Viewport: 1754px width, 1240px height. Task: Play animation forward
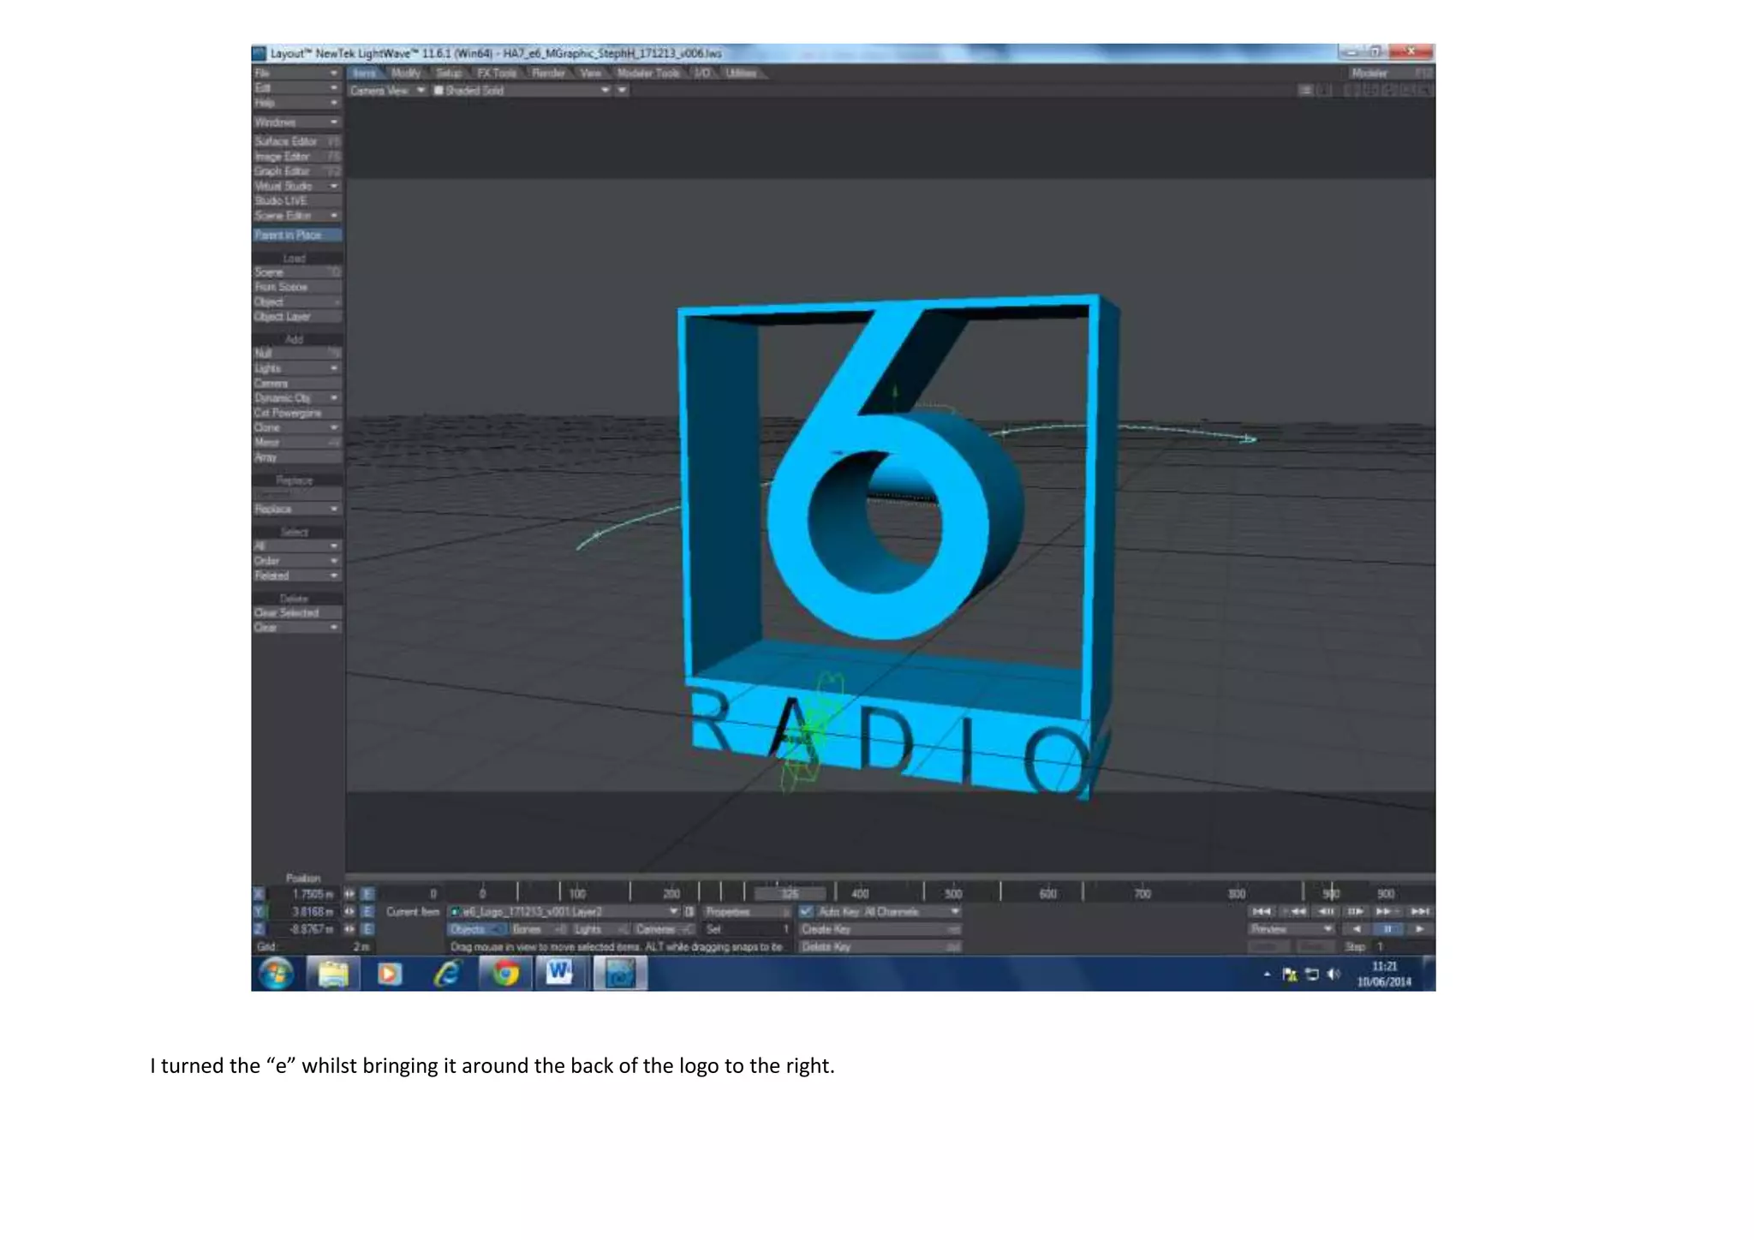[1419, 929]
